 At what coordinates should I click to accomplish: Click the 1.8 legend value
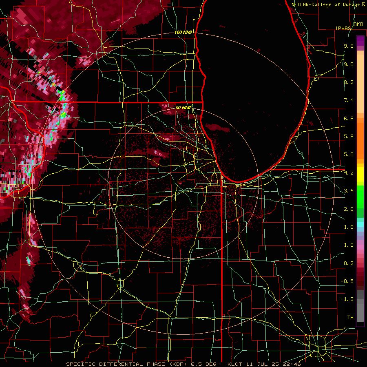tap(349, 227)
